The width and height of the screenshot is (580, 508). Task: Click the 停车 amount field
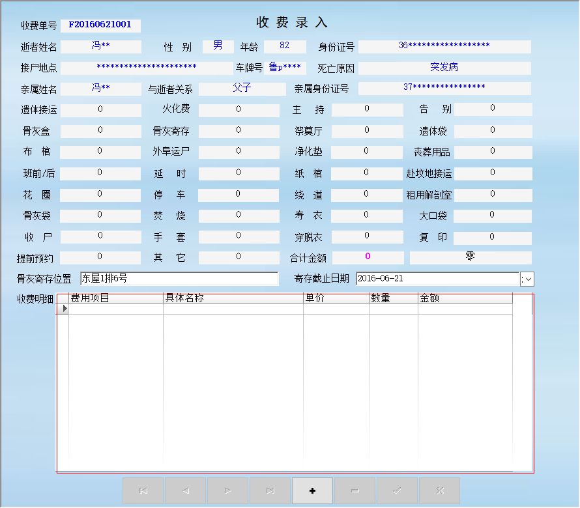click(239, 195)
